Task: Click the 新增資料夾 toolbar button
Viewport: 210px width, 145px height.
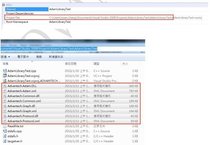Action: pos(56,57)
